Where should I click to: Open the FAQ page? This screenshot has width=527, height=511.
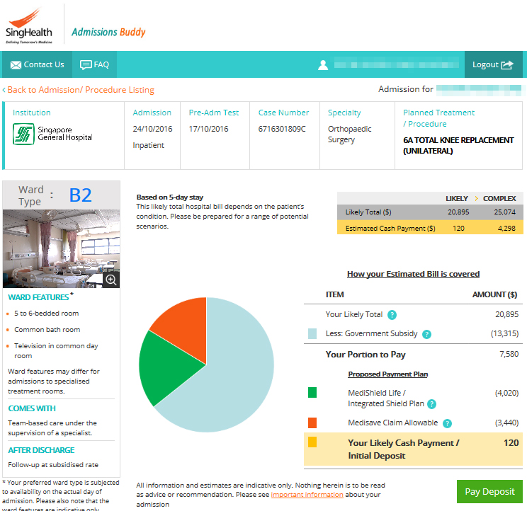click(x=94, y=64)
